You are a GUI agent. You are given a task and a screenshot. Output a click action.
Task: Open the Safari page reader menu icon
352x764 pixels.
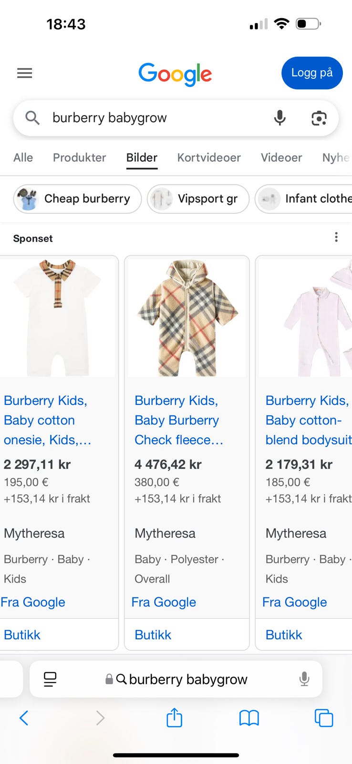[x=50, y=679]
